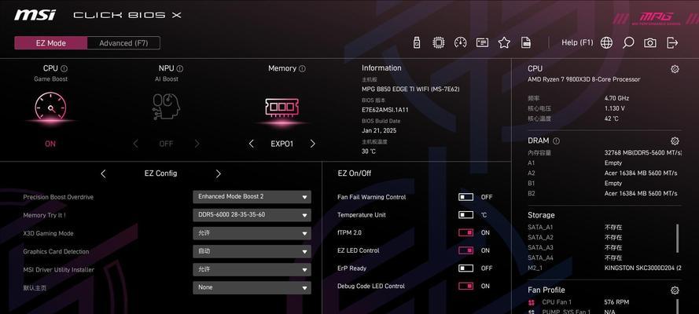Disable the fTPM 2.0 switch
The width and height of the screenshot is (699, 314).
[465, 232]
